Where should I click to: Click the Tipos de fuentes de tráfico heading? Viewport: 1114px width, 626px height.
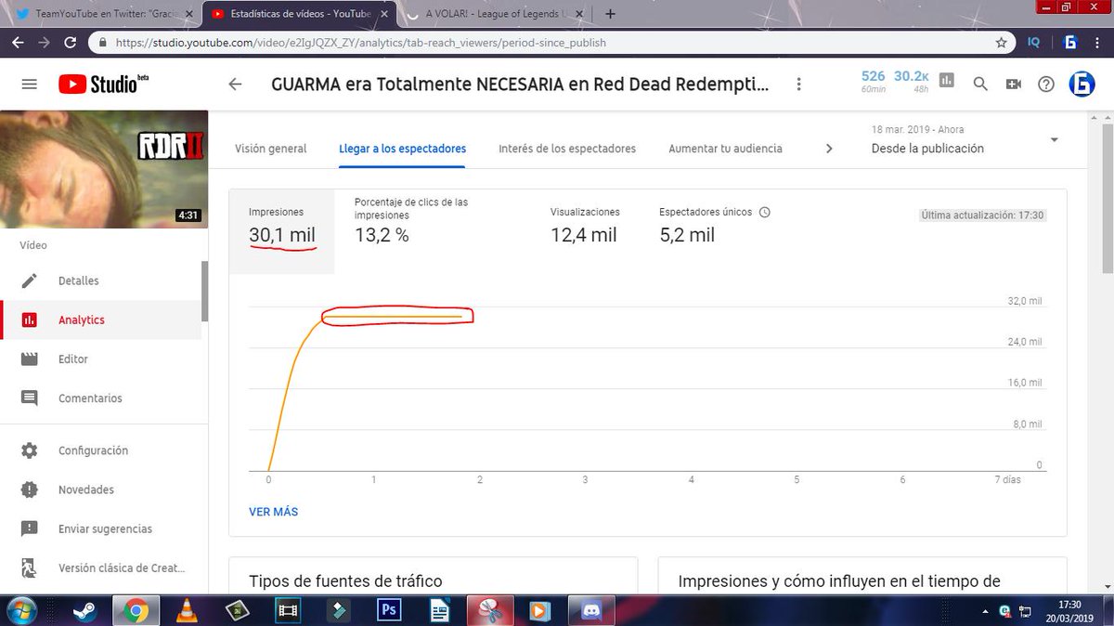pos(345,581)
